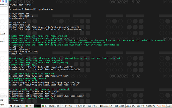Click the jira webhook comment line
The height and width of the screenshot is (108, 172).
pos(39,89)
